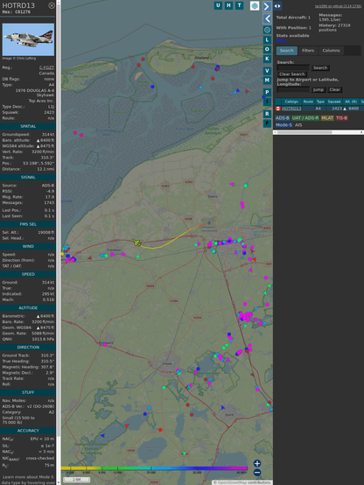Switch to the Filters tab
Image resolution: width=364 pixels, height=485 pixels.
point(308,51)
